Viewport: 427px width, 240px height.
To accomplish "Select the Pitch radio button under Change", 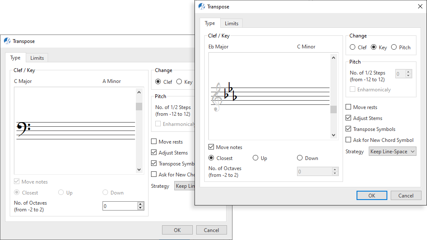I will pos(394,47).
